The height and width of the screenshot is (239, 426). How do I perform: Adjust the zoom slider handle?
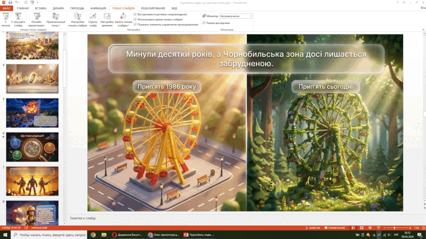(x=394, y=228)
